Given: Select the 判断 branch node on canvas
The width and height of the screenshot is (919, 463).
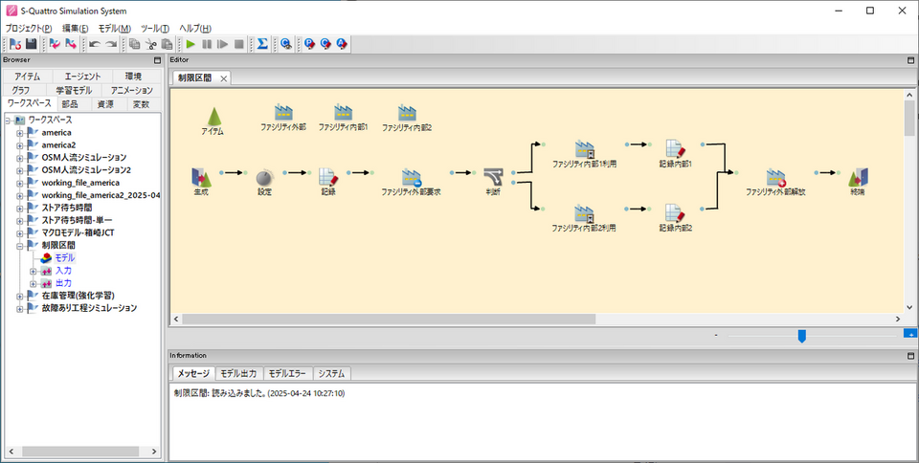Looking at the screenshot, I should coord(492,177).
